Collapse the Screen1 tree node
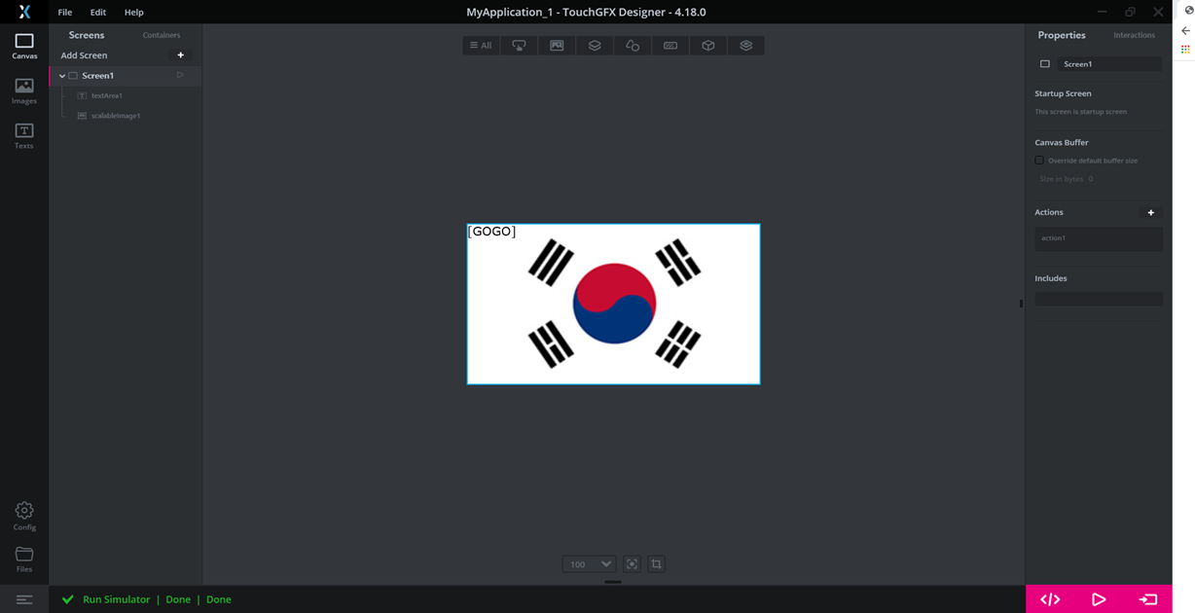This screenshot has height=613, width=1195. [x=62, y=76]
